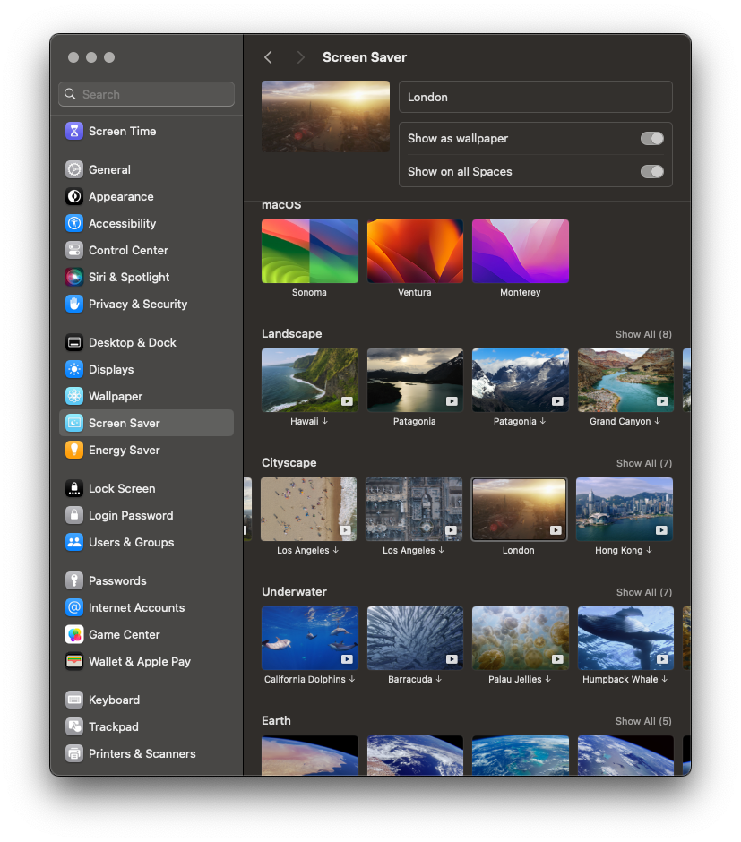
Task: Choose the Ventura screen saver
Action: point(415,251)
